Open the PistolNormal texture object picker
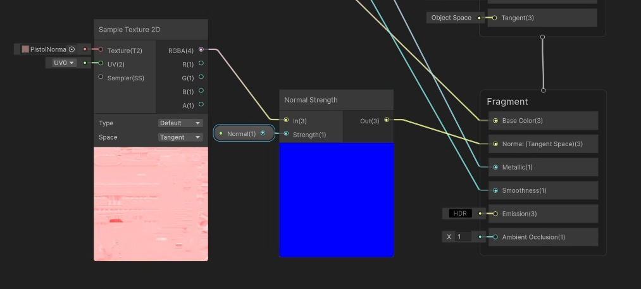Image resolution: width=641 pixels, height=289 pixels. pos(72,49)
